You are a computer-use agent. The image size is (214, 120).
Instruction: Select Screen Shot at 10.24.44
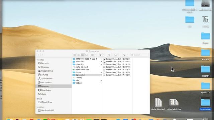[x=117, y=62]
